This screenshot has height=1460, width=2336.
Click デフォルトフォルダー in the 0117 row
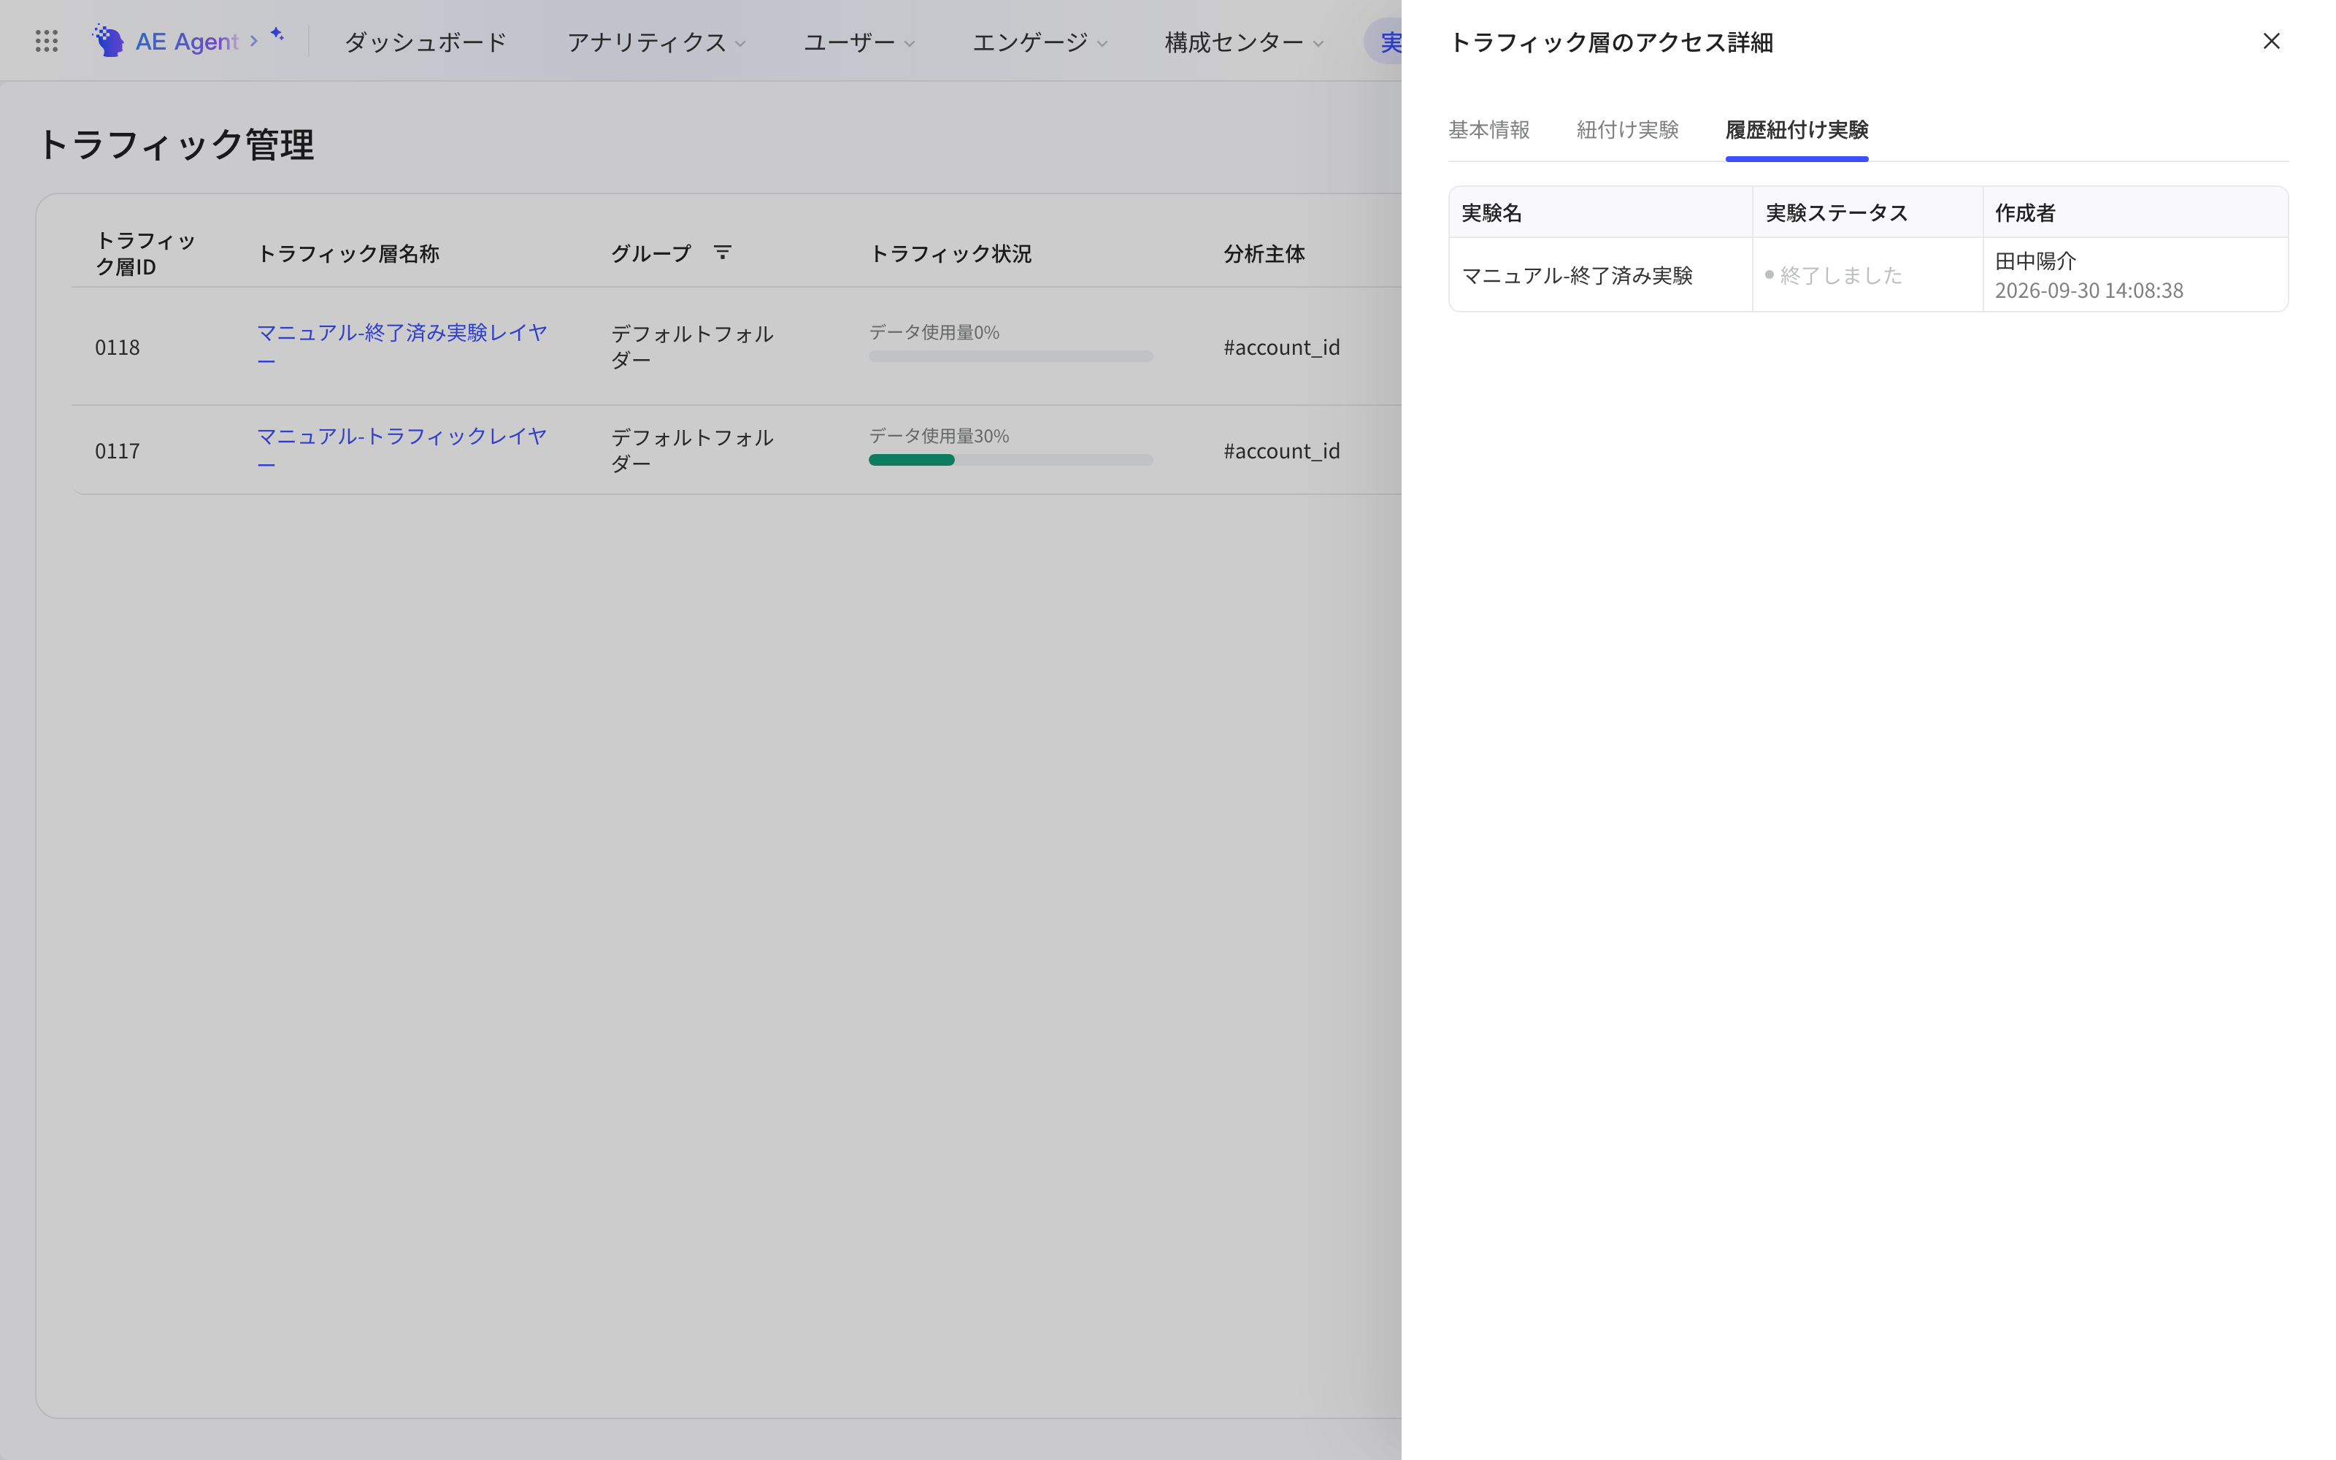[692, 449]
